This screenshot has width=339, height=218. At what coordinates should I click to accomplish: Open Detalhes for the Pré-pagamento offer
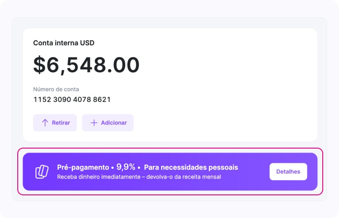[288, 172]
